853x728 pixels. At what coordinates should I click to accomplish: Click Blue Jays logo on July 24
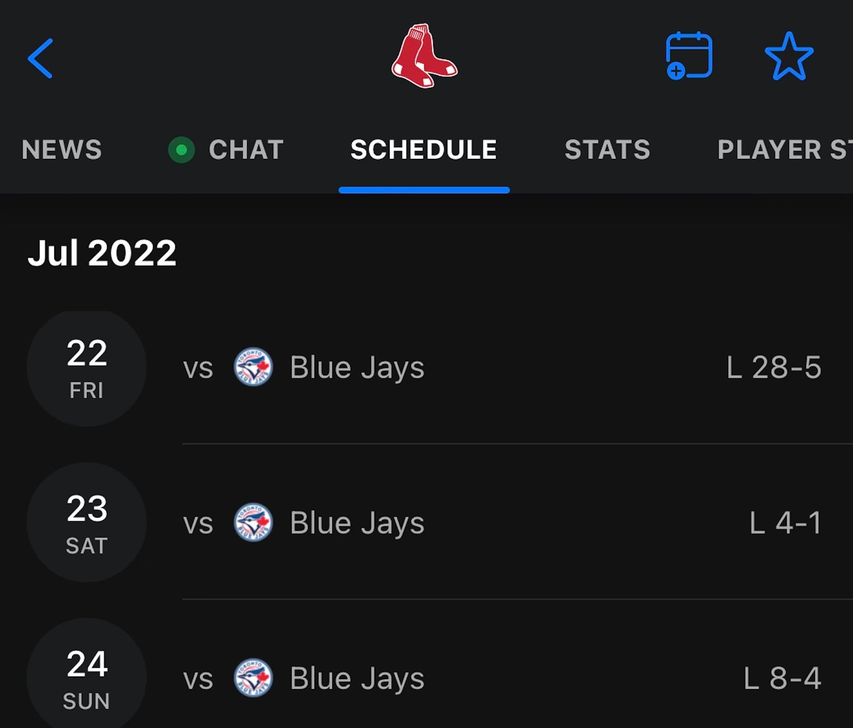click(x=253, y=678)
